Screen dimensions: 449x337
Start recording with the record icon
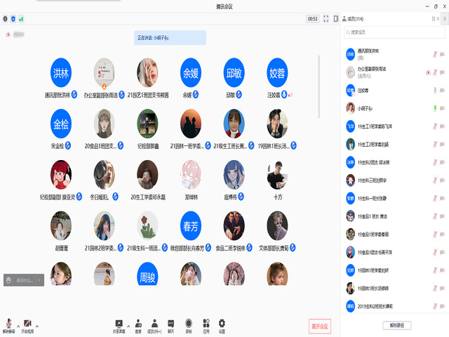point(189,324)
